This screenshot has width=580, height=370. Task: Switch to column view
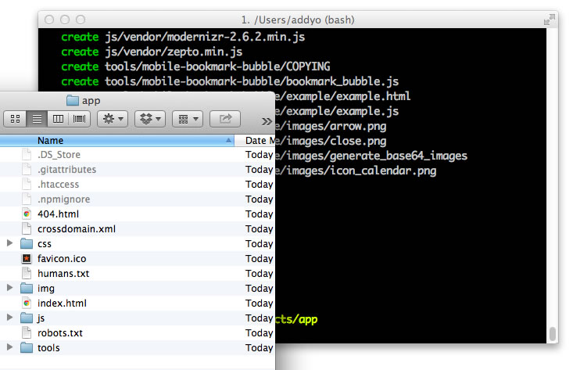pos(57,119)
